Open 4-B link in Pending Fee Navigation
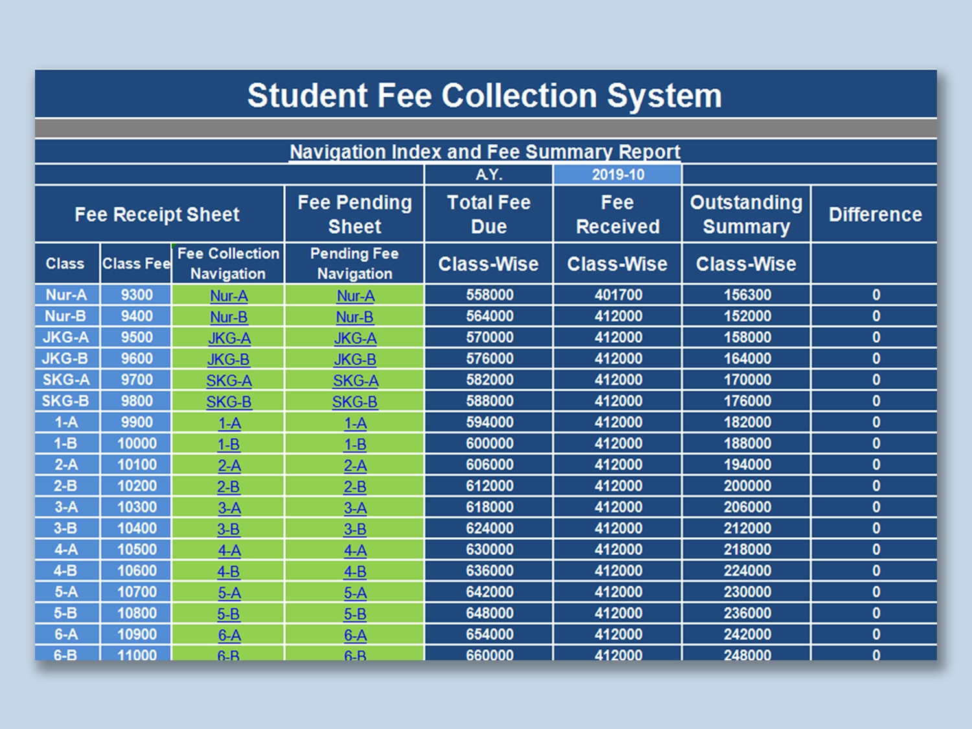972x729 pixels. pos(354,572)
